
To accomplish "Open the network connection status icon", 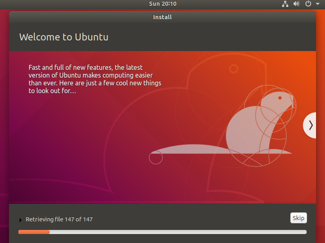I will click(285, 4).
